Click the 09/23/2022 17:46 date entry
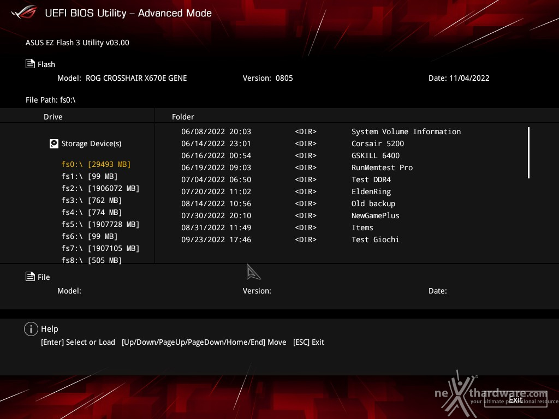 click(x=216, y=240)
